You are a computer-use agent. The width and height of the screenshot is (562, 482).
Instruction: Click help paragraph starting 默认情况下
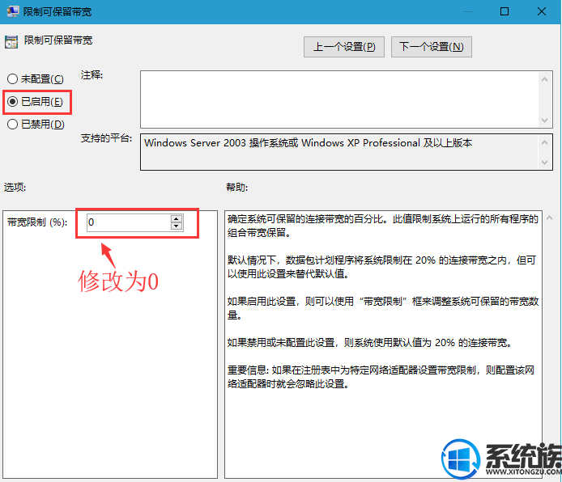pos(381,267)
